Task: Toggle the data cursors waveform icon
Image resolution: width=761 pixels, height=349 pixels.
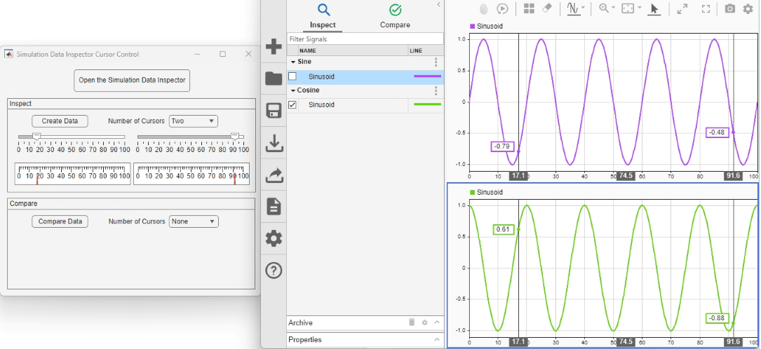Action: point(573,8)
